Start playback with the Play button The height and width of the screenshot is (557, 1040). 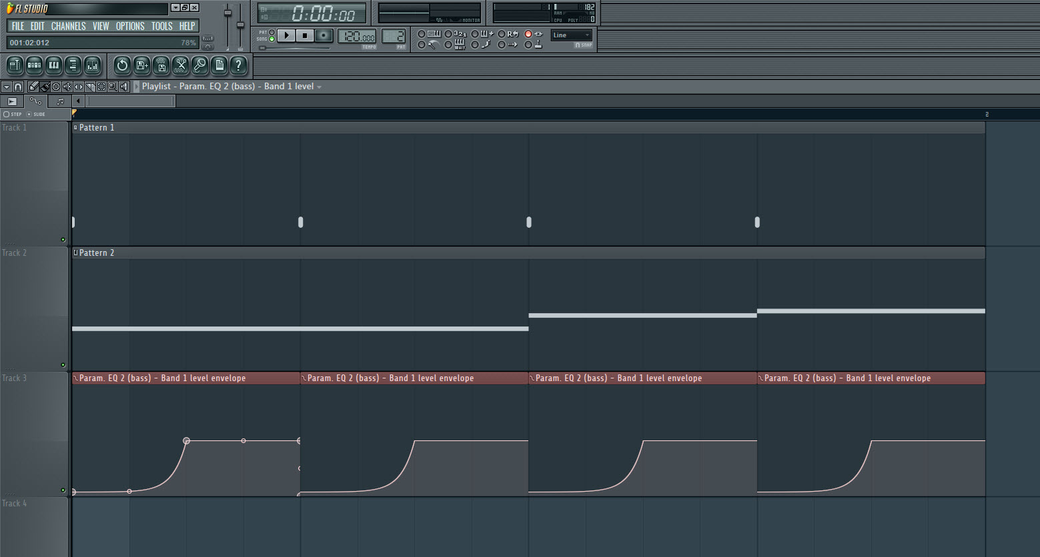(x=286, y=35)
